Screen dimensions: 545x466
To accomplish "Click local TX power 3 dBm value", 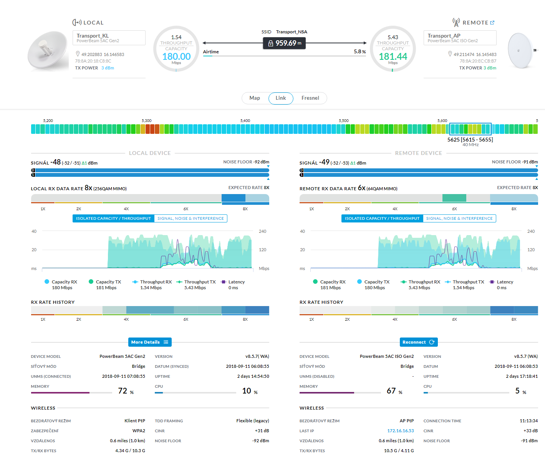I will click(x=108, y=68).
